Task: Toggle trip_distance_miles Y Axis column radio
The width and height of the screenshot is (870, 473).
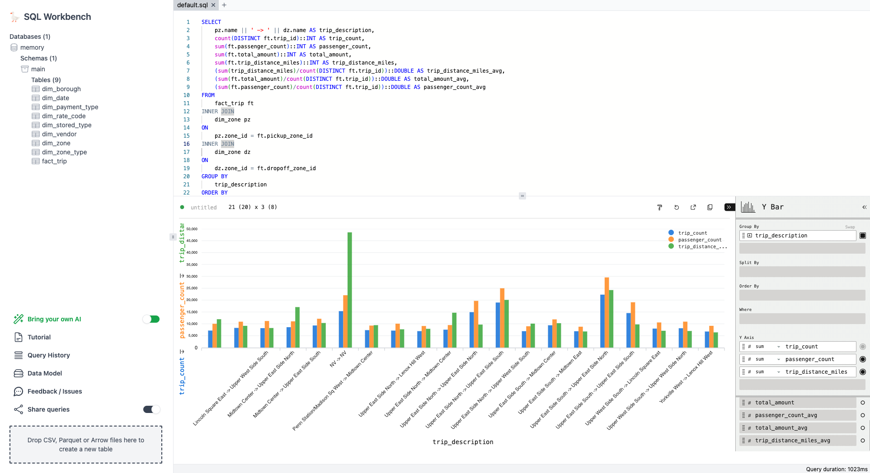Action: tap(863, 372)
